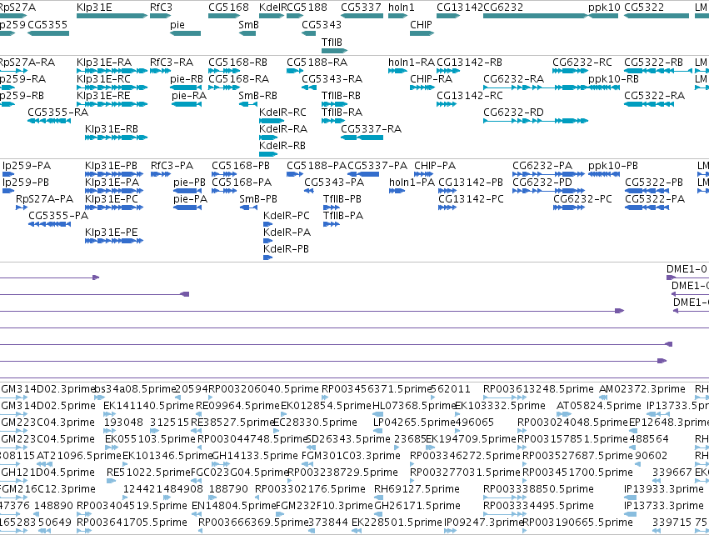Image resolution: width=709 pixels, height=535 pixels.
Task: Click the CG5168-PB protein label
Action: click(241, 166)
